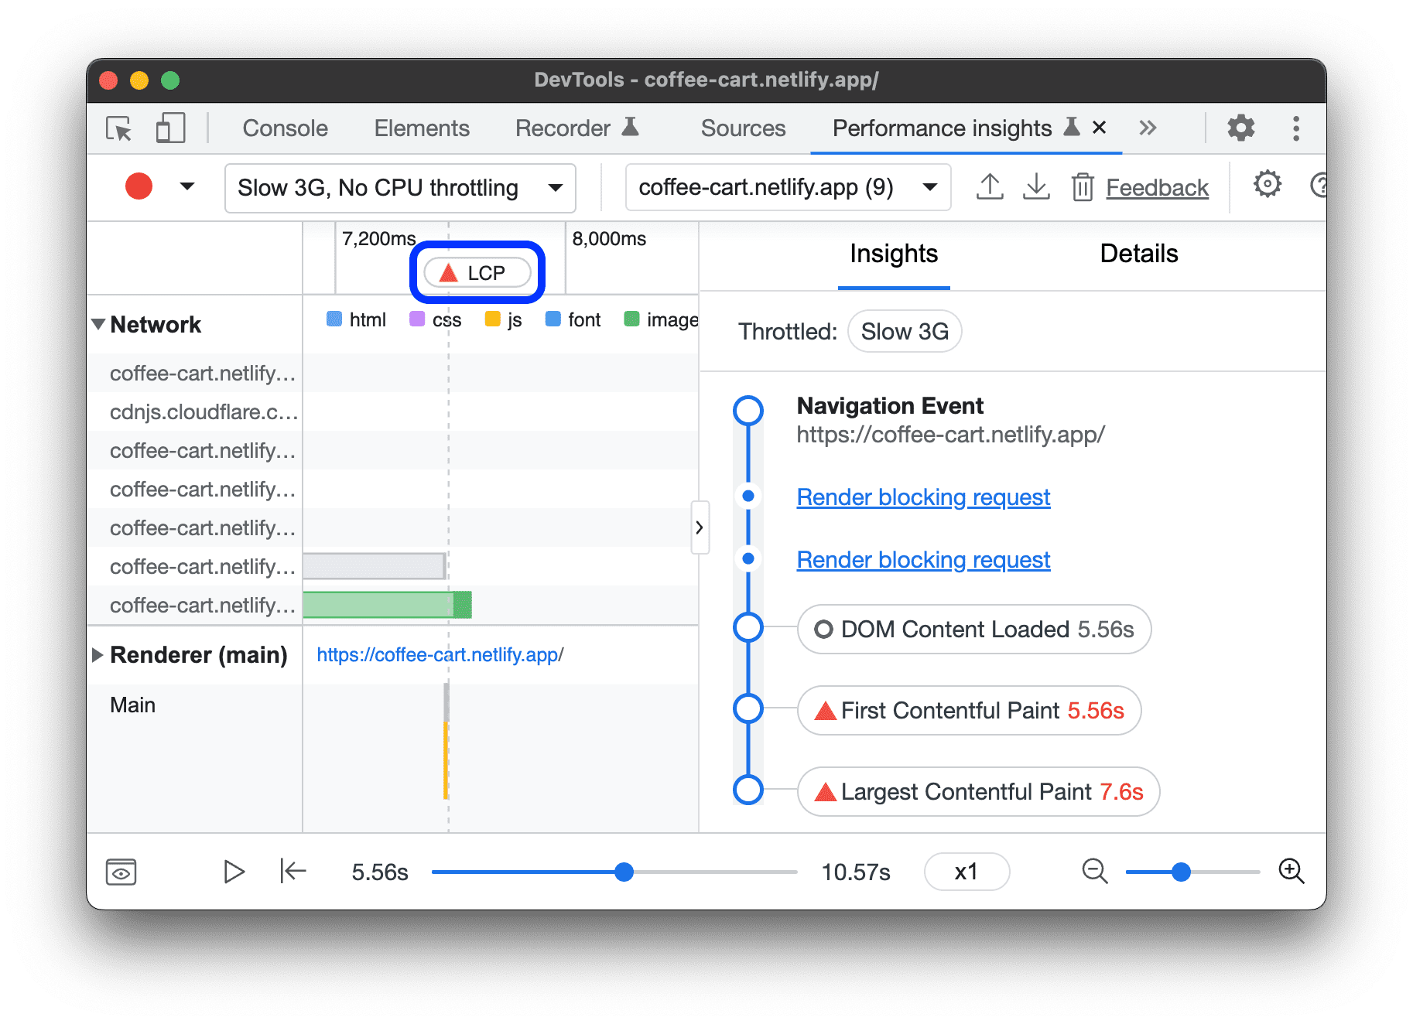
Task: Open DevTools settings gear in tab bar
Action: (x=1240, y=128)
